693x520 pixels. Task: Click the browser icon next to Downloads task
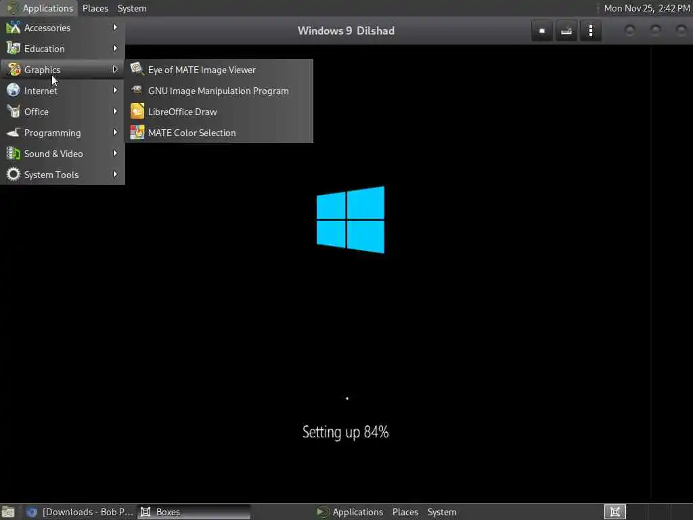tap(31, 512)
